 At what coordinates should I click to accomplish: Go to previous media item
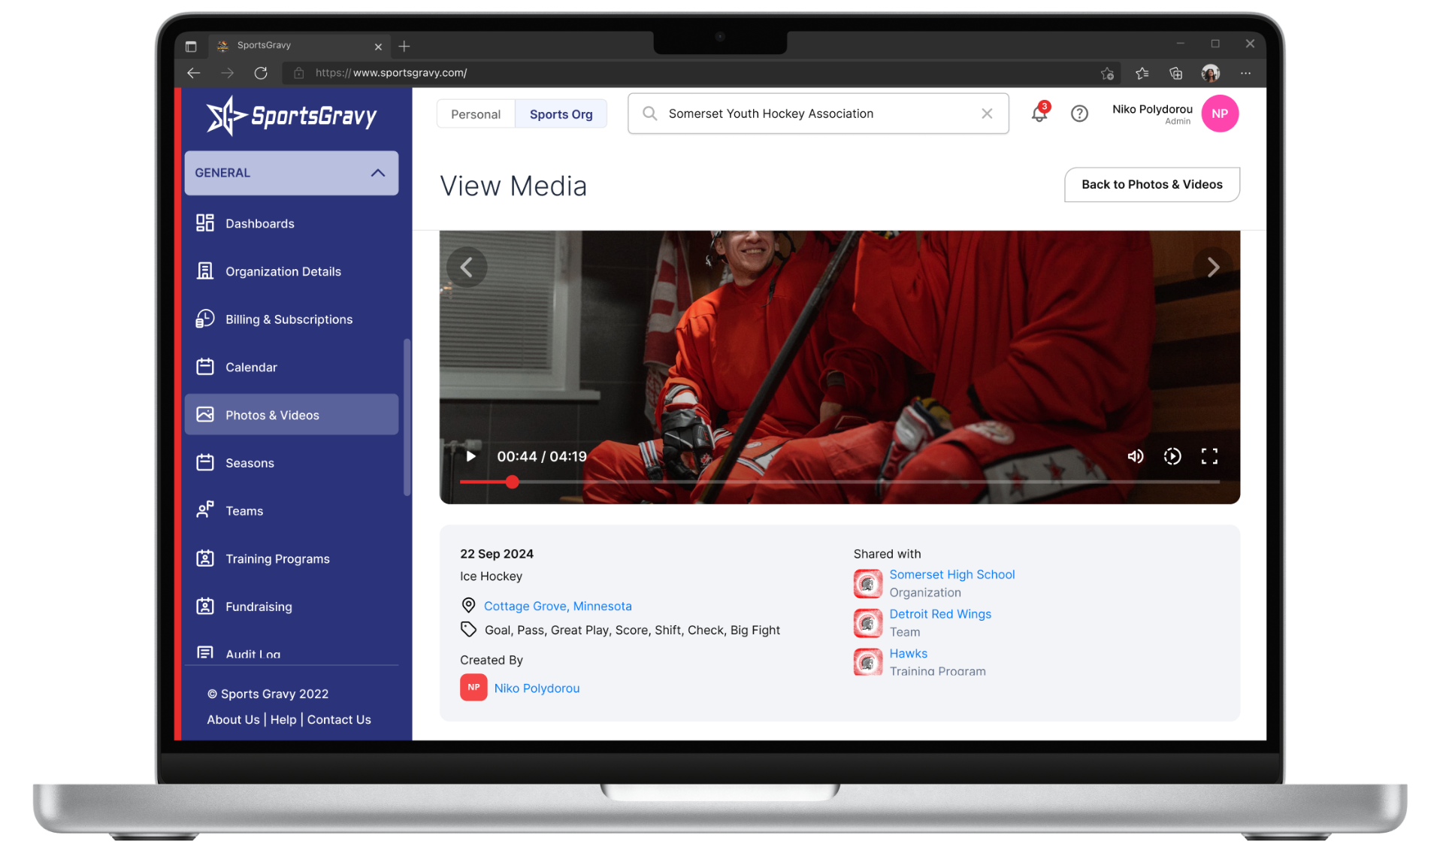[467, 268]
